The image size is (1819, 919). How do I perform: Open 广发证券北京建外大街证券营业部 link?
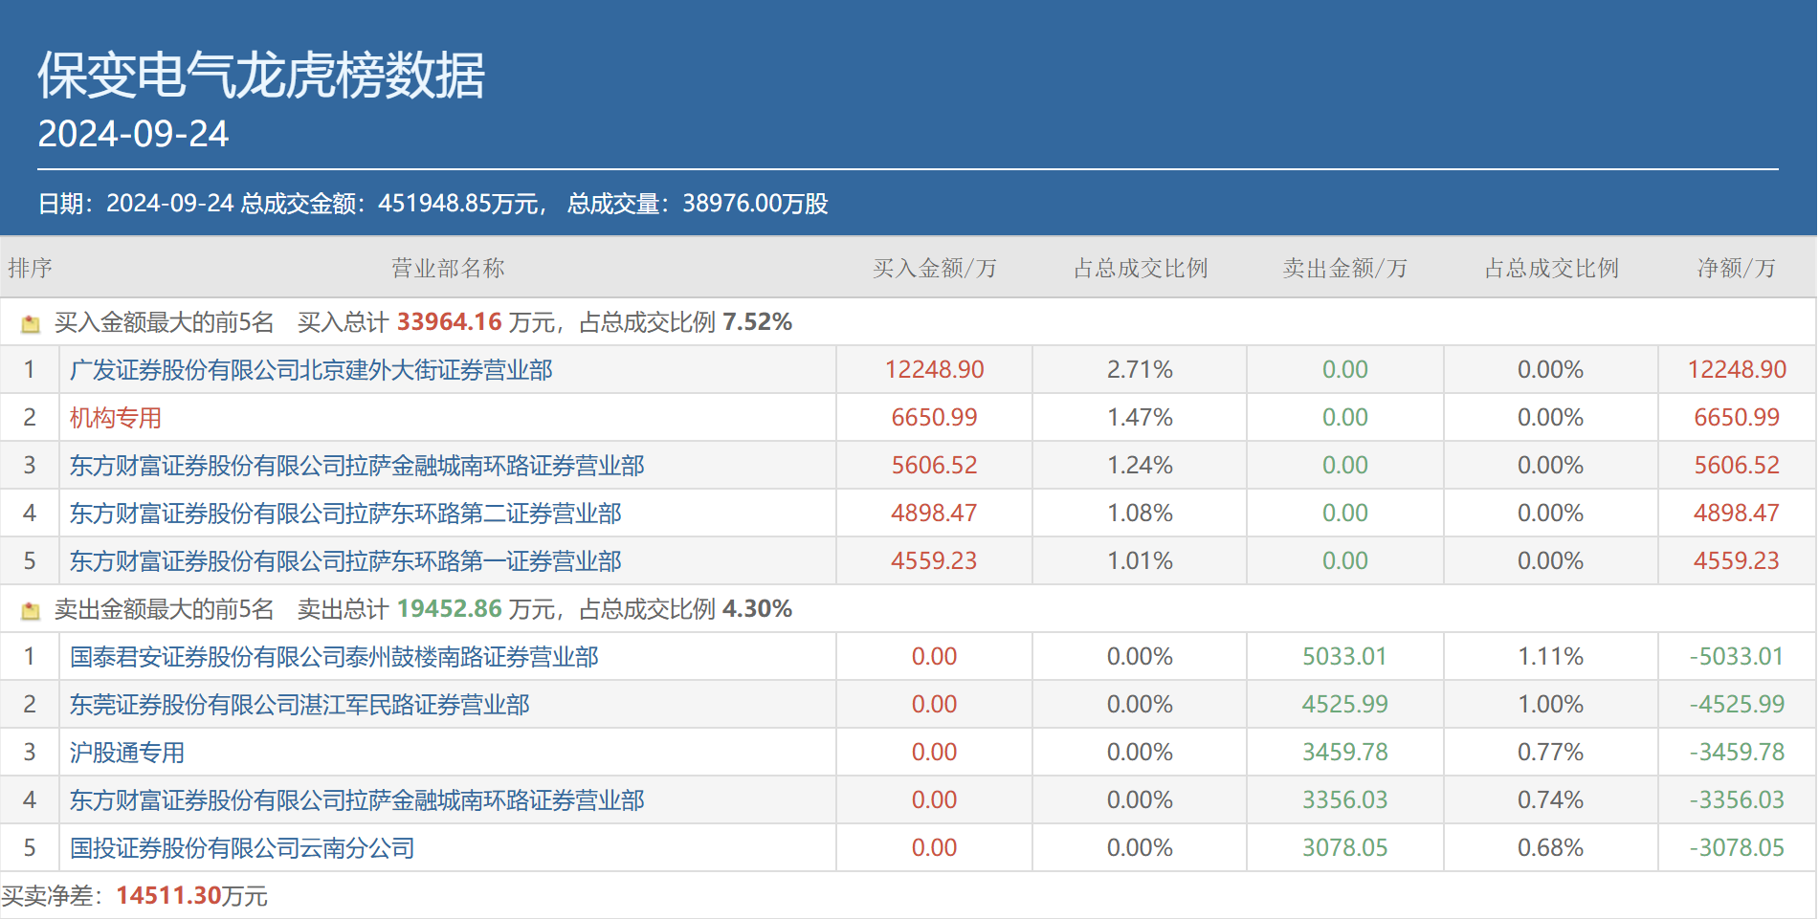click(311, 370)
